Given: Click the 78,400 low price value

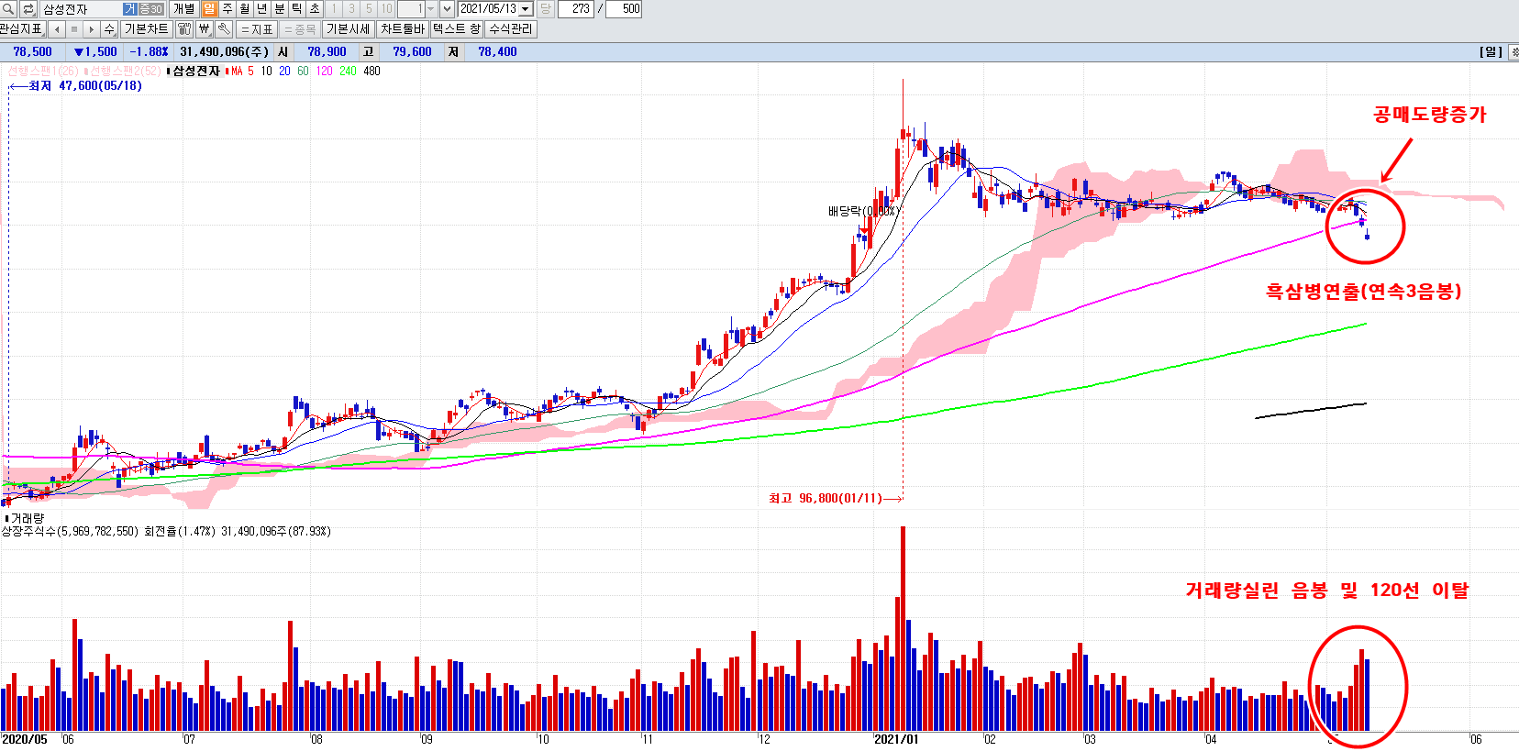Looking at the screenshot, I should pyautogui.click(x=497, y=52).
